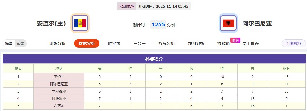Click home team name 安道尔(主)
The image size is (307, 111).
(x=52, y=23)
